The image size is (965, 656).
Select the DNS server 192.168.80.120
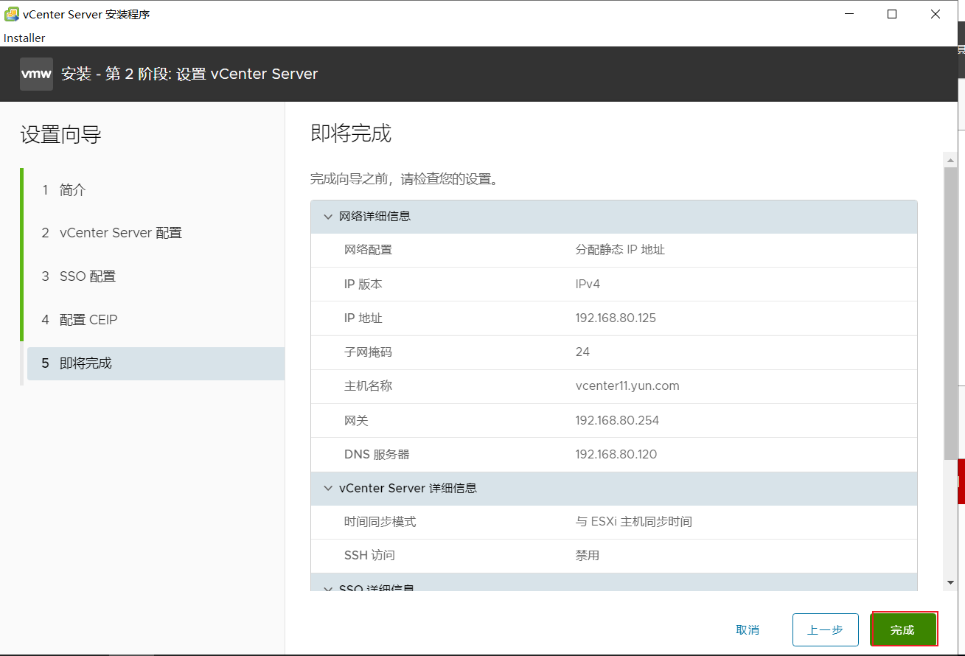616,454
